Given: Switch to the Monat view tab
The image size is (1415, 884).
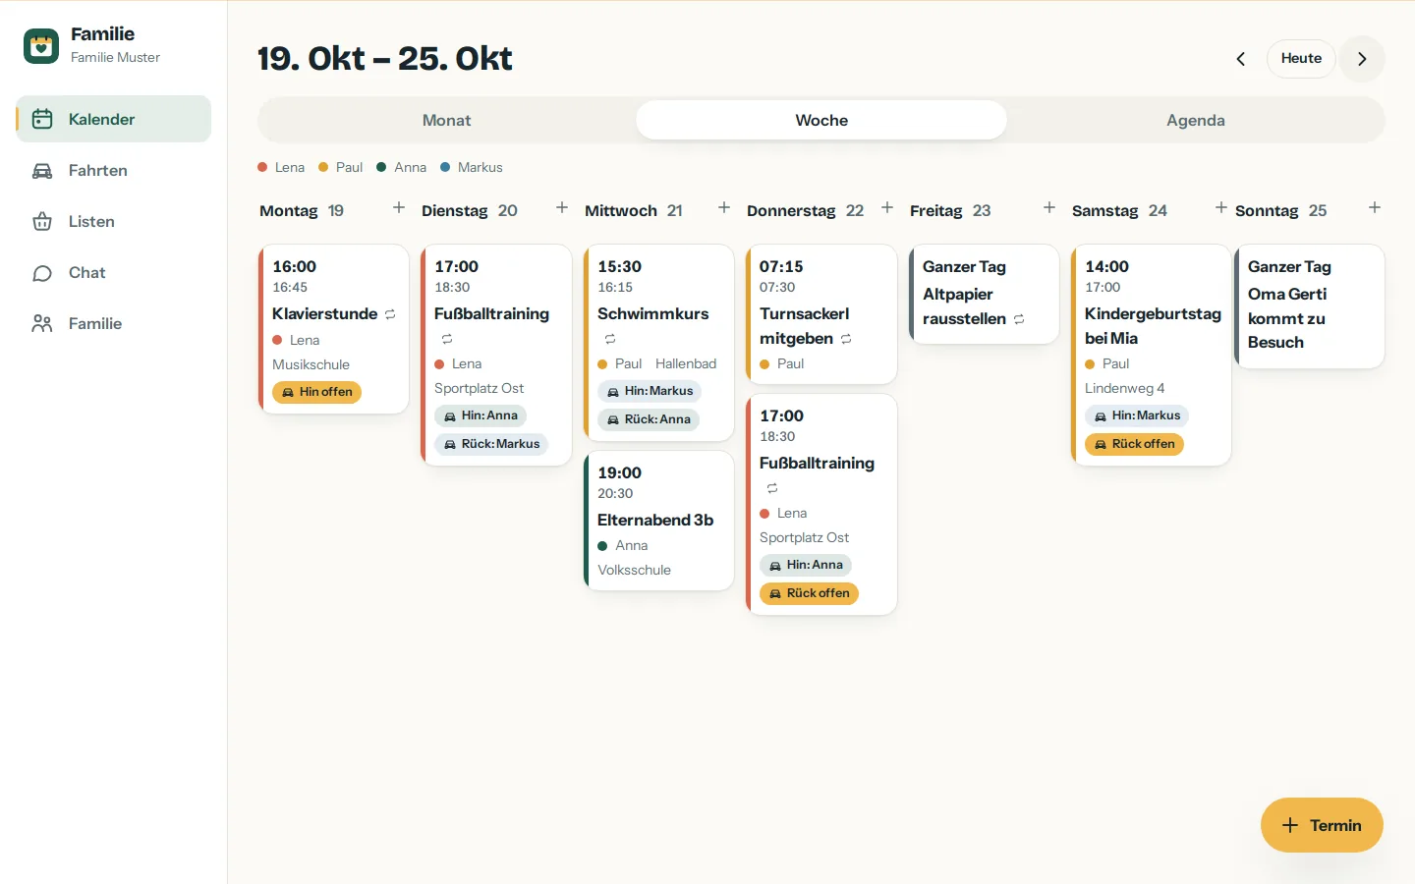Looking at the screenshot, I should pos(446,120).
